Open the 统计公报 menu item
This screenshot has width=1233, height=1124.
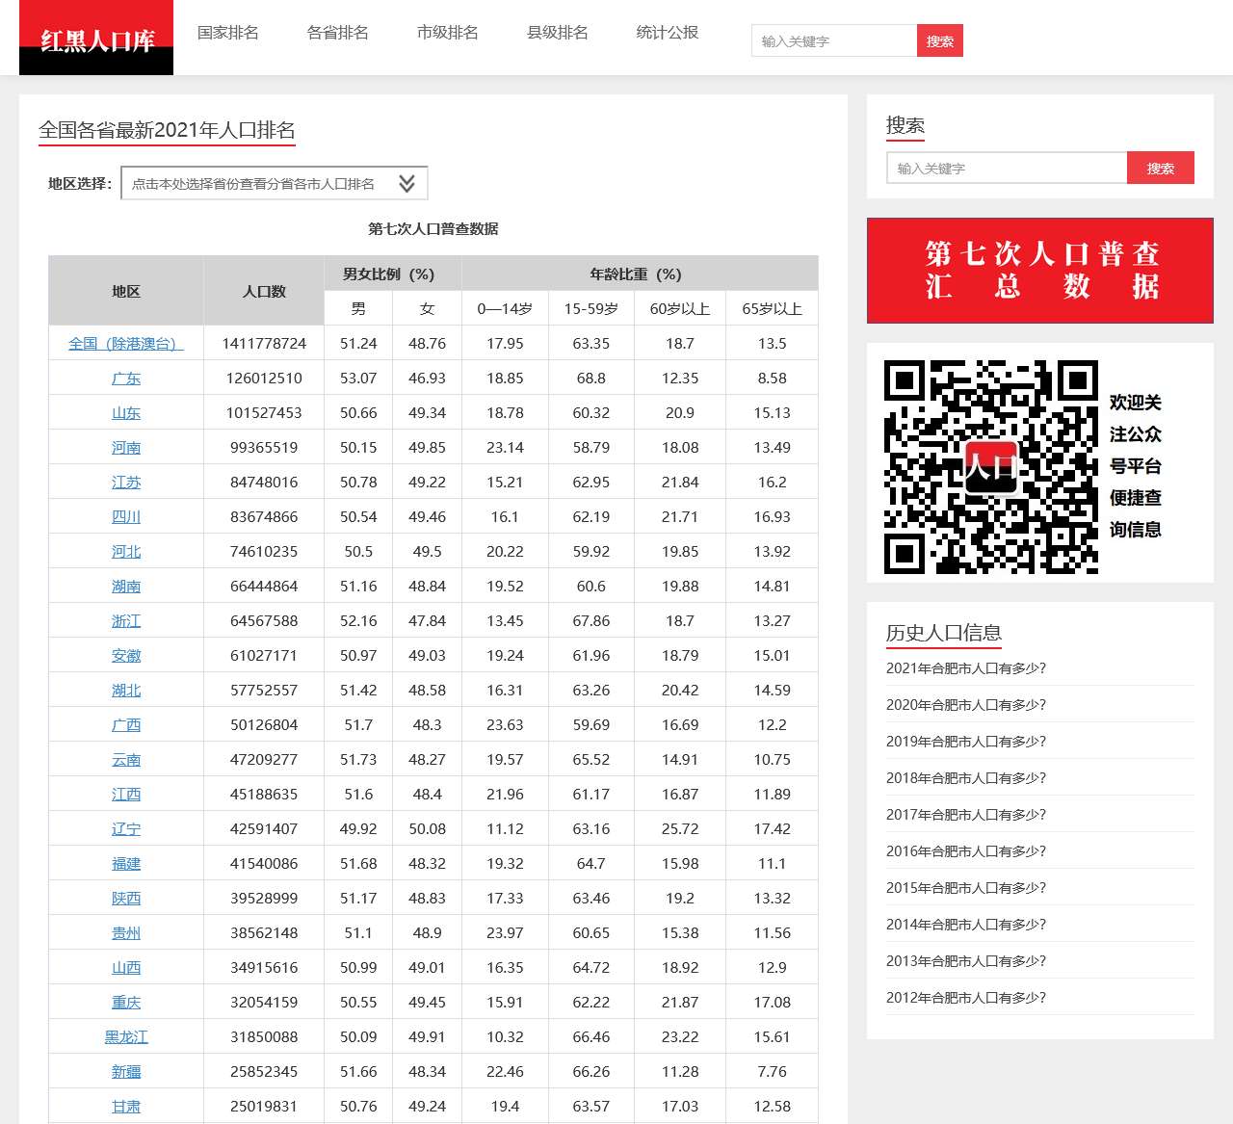tap(668, 33)
